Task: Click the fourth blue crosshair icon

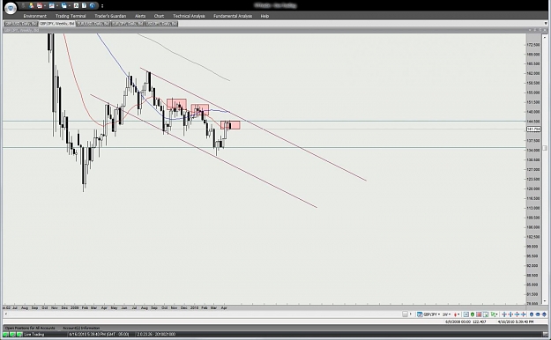Action: click(524, 314)
